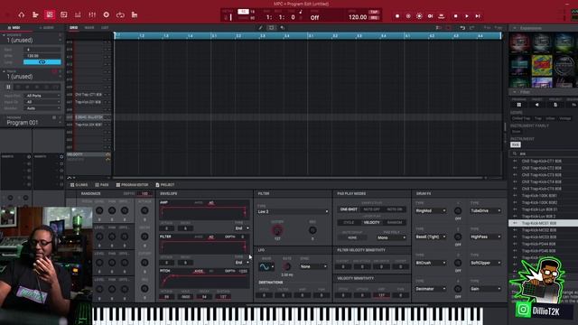Open the step sequencer bars icon

click(x=135, y=14)
